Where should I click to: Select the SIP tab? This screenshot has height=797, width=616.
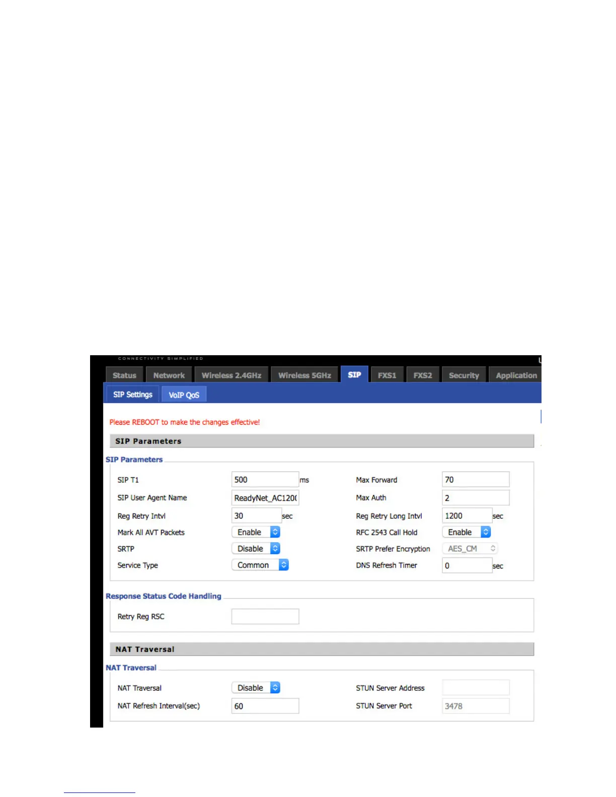354,374
